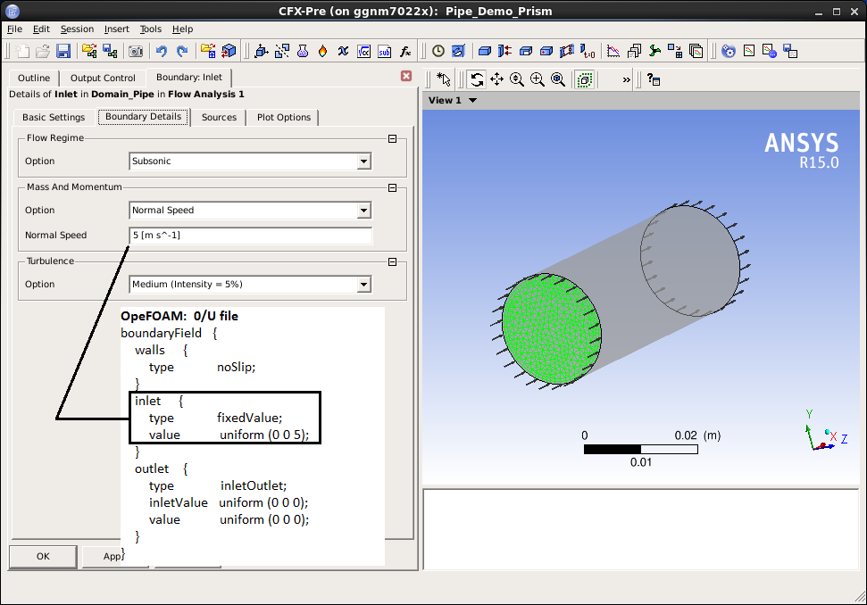Select the Zoom Box plus magnifier
The width and height of the screenshot is (867, 605).
(x=538, y=79)
